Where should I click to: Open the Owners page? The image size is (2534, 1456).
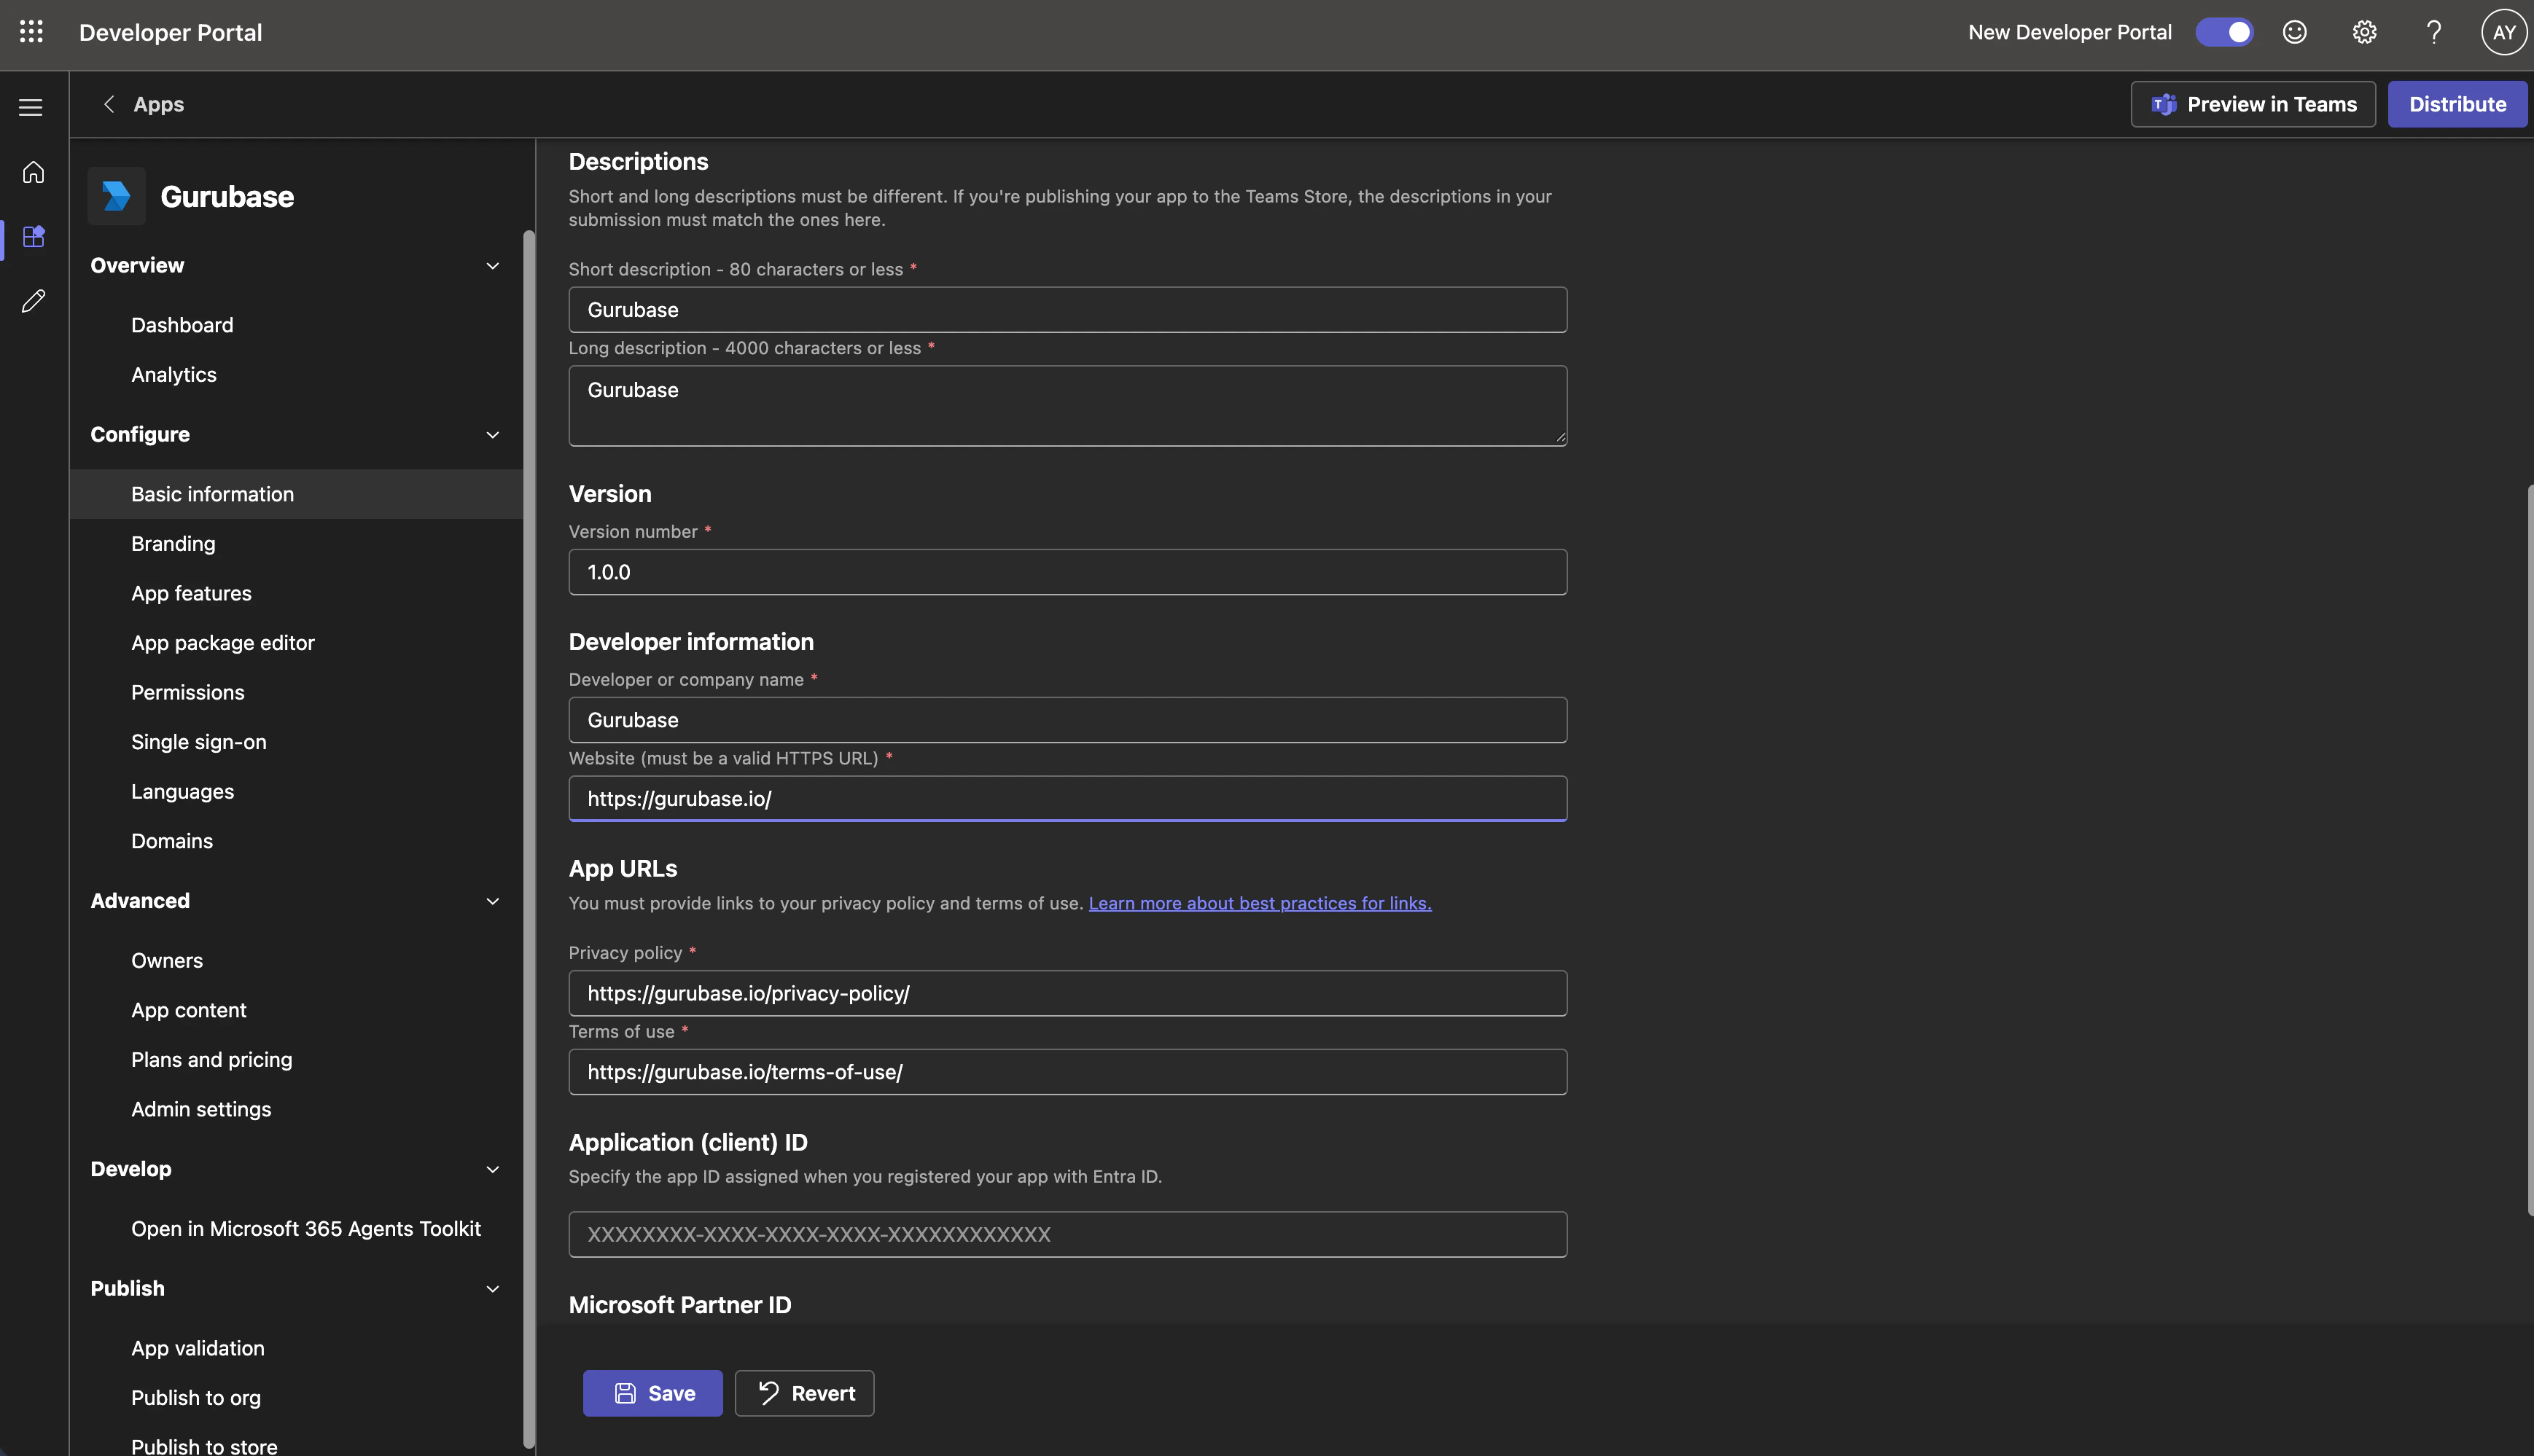point(167,960)
